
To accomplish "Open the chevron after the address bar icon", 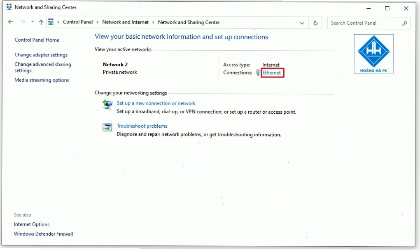I will [x=58, y=22].
